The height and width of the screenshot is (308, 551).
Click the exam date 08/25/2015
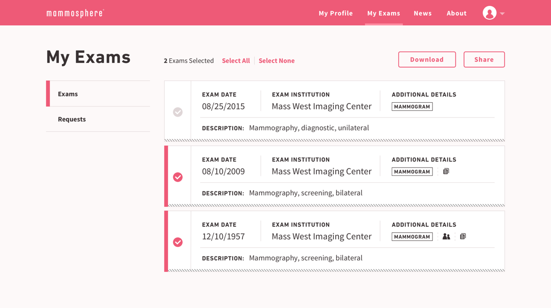click(x=223, y=106)
